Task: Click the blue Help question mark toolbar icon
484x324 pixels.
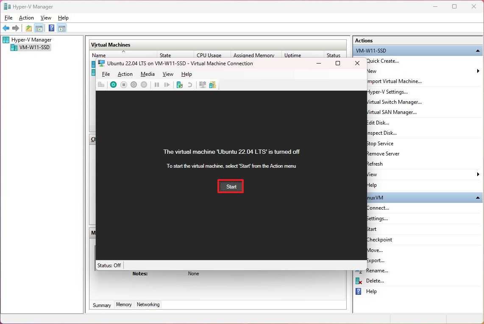Action: [x=52, y=28]
